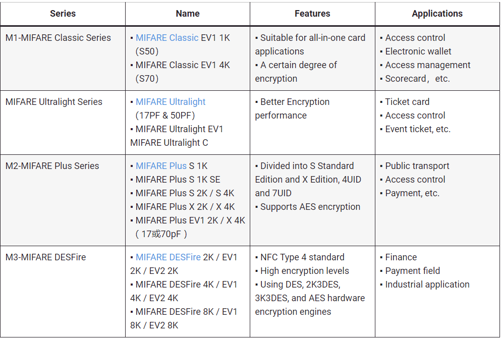Click the NFC Type 4 standard text
The image size is (501, 339).
(x=302, y=257)
